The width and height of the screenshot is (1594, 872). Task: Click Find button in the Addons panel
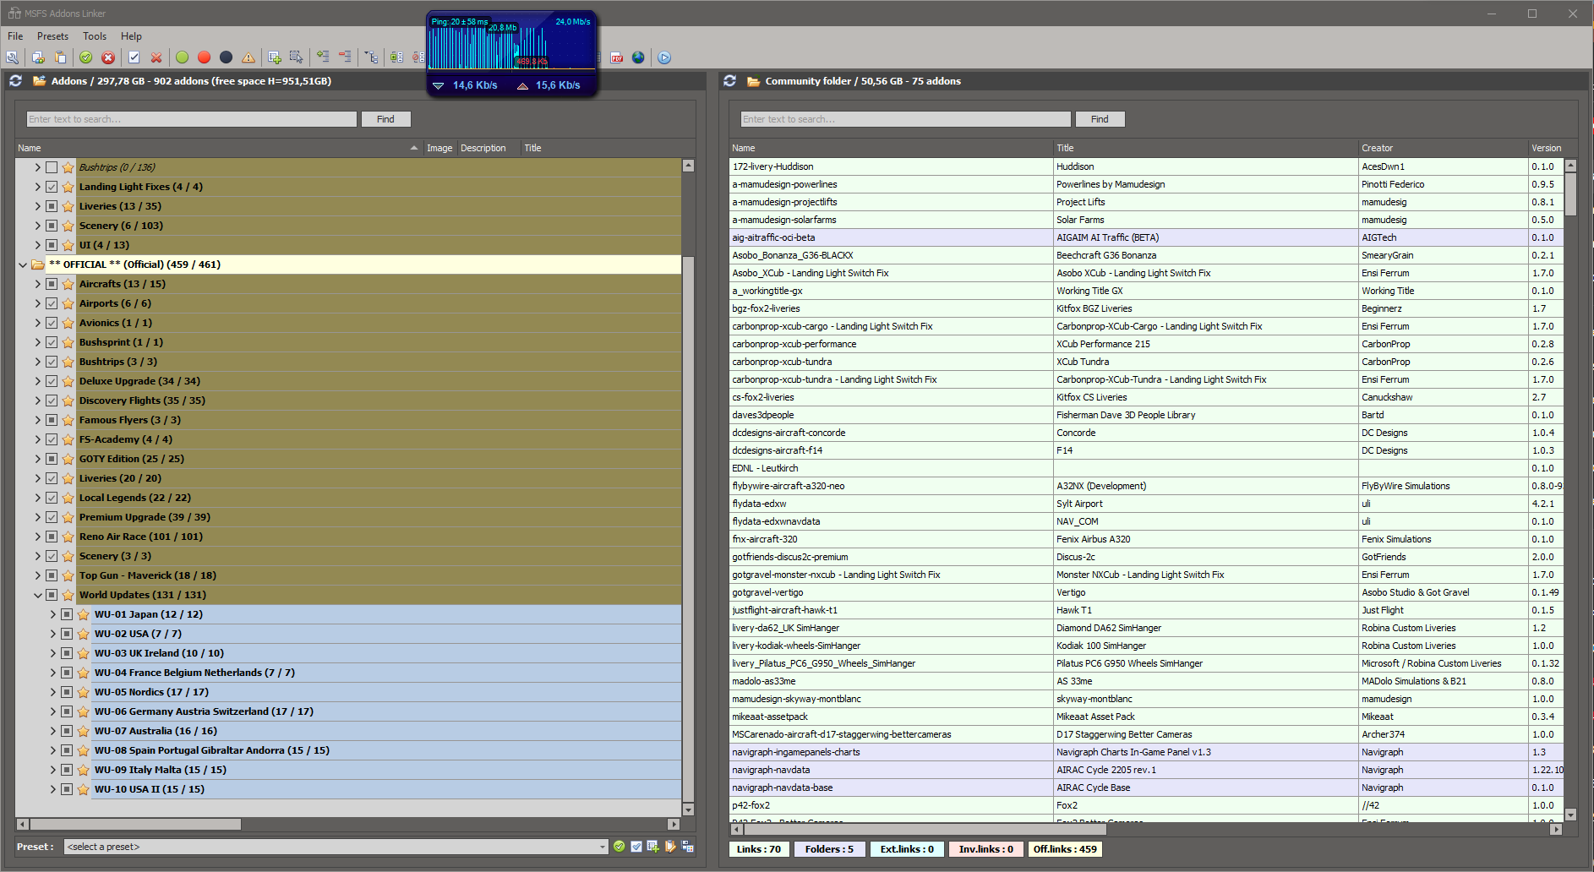pos(385,119)
